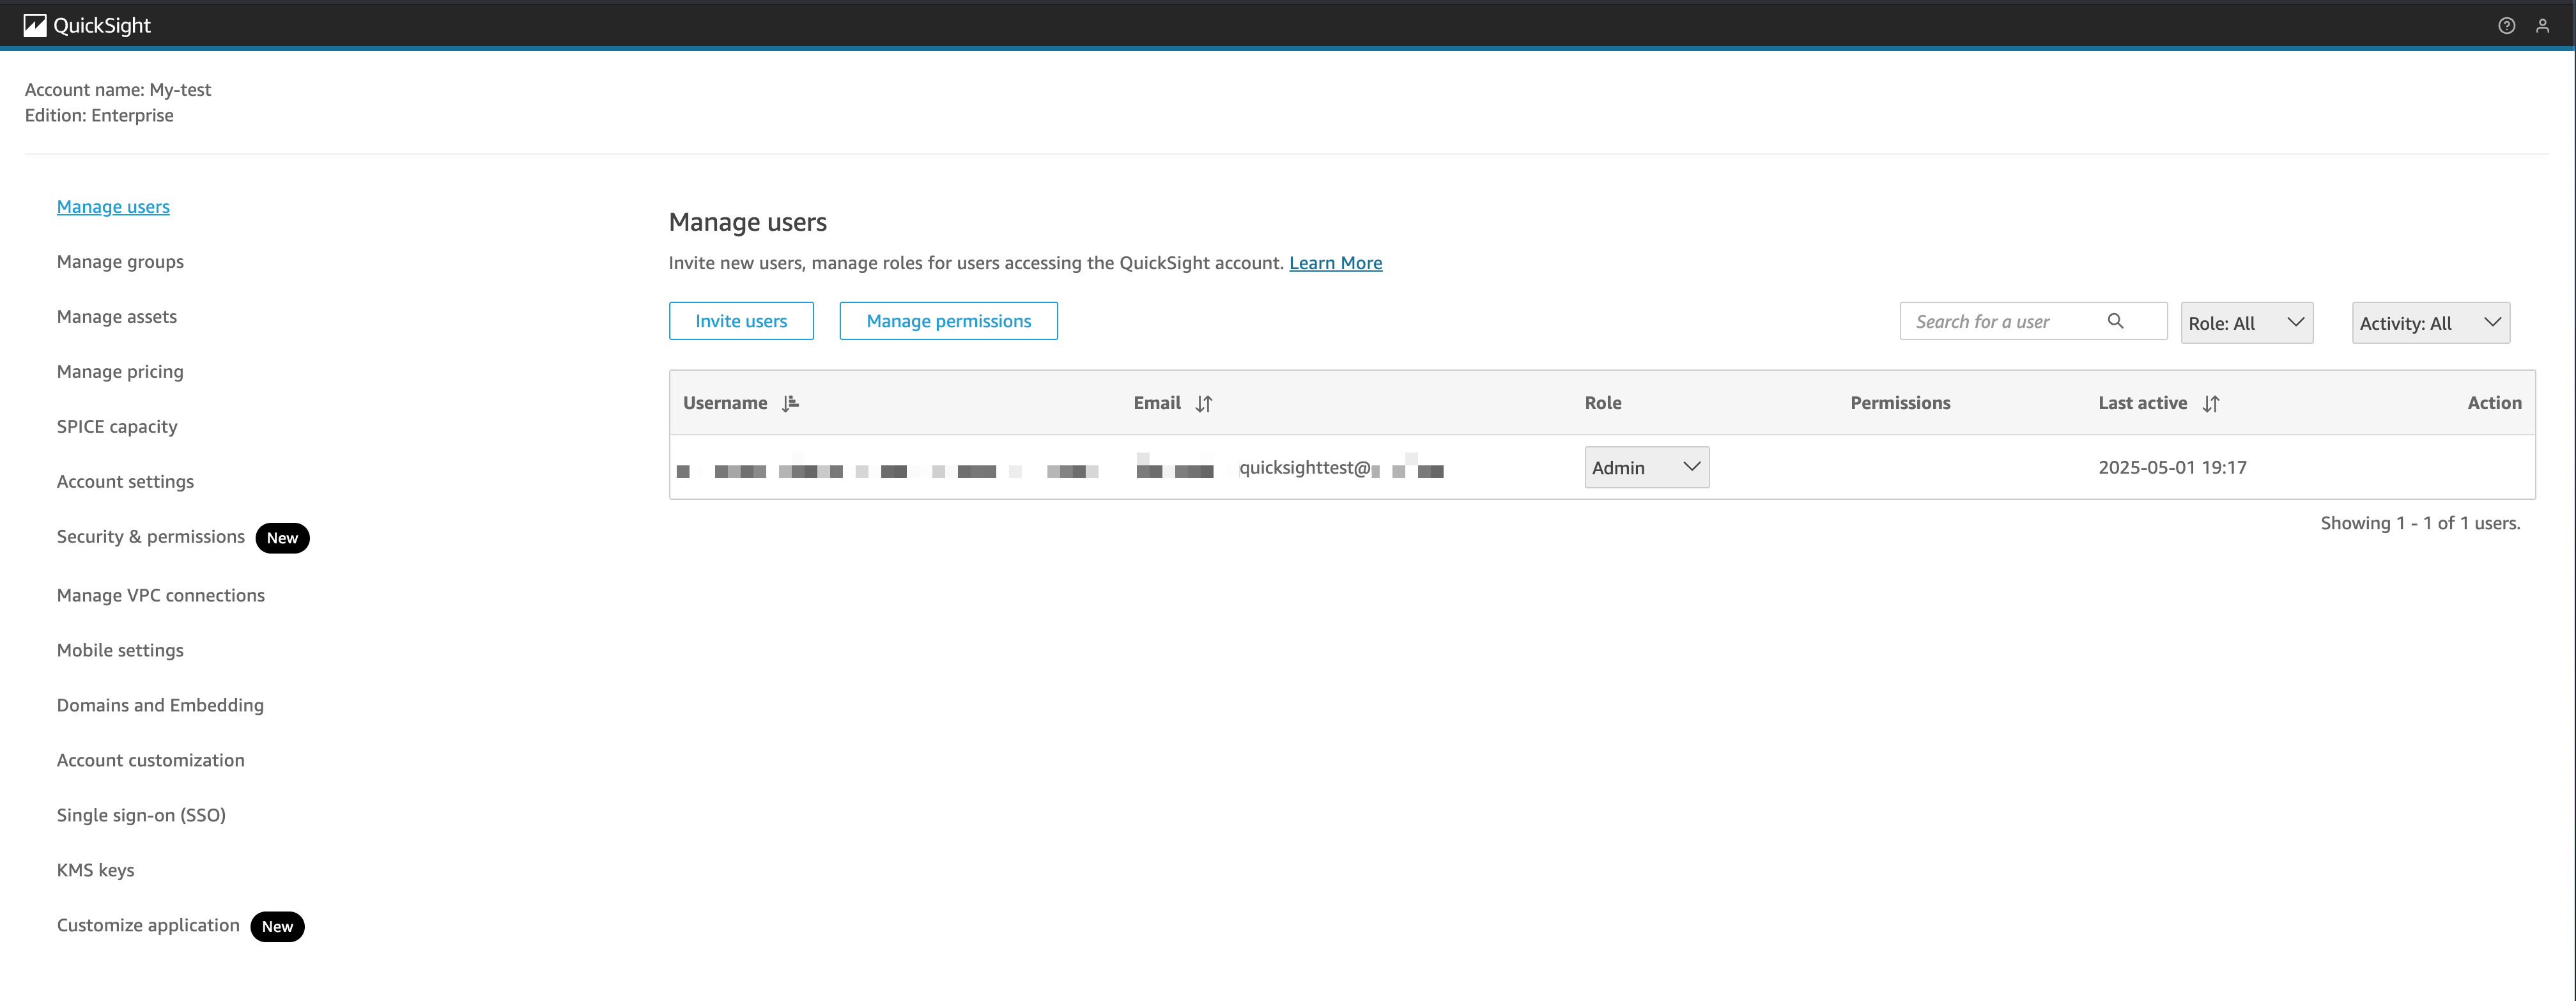
Task: Click the Manage permissions button
Action: point(948,321)
